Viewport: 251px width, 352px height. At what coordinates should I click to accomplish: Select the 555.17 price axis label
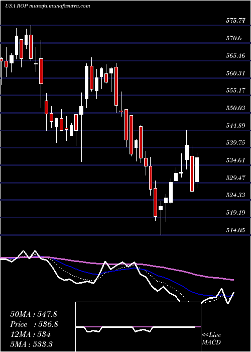235,91
